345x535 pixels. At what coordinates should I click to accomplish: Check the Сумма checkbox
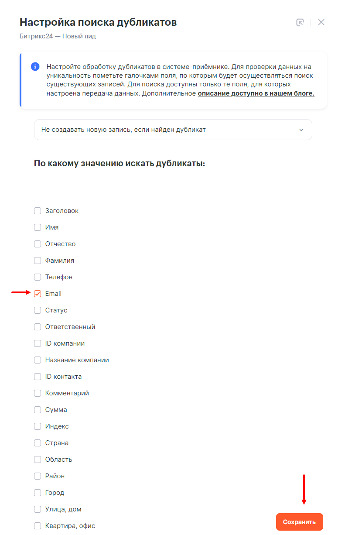38,410
